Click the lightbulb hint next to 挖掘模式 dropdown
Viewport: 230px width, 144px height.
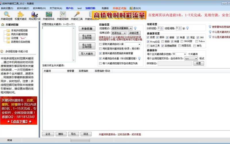coord(135,28)
